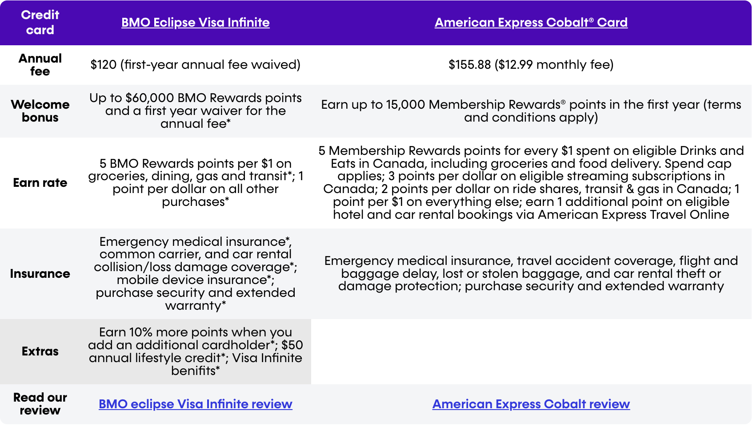Open the BMO eclipse Visa Infinite review link
753x426 pixels.
pyautogui.click(x=195, y=404)
